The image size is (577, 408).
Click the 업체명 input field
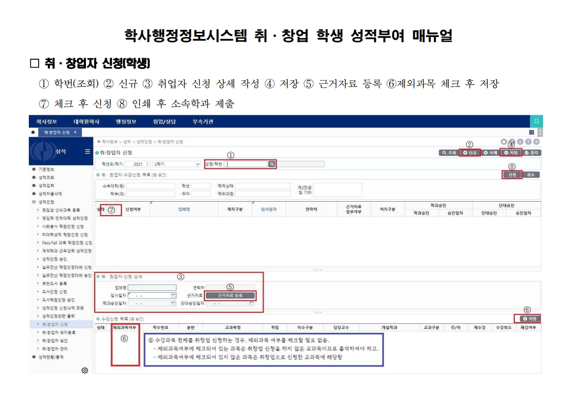[x=152, y=288]
